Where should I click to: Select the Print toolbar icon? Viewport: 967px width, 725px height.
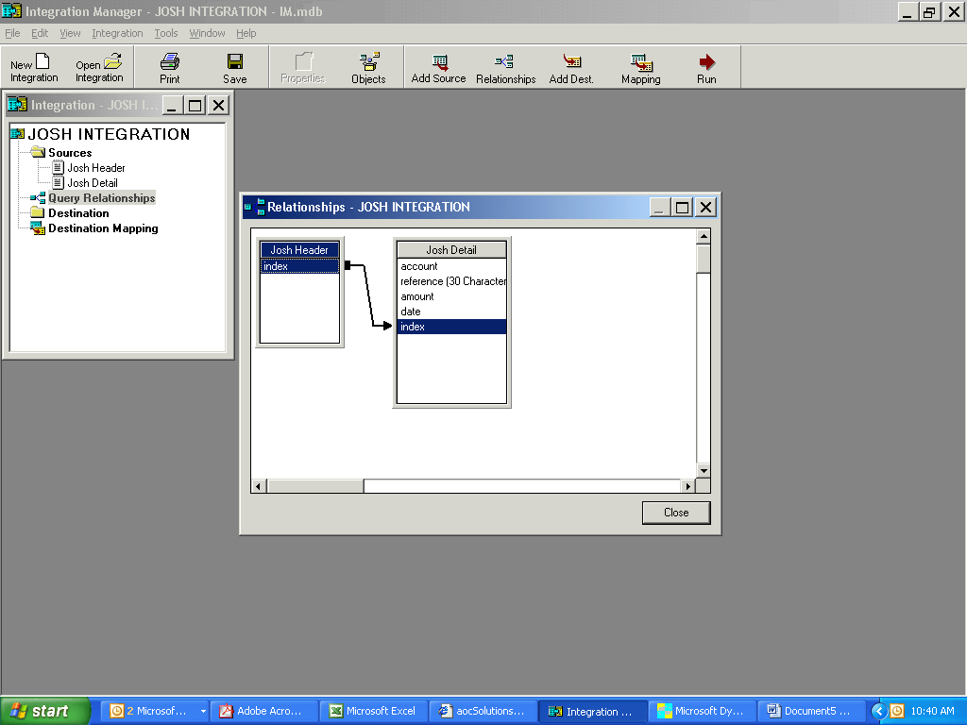(x=169, y=66)
